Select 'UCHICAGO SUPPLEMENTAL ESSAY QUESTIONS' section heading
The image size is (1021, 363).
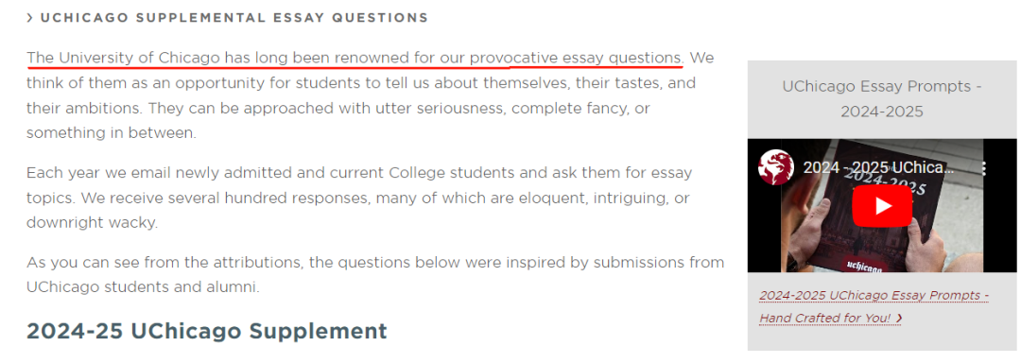tap(234, 18)
